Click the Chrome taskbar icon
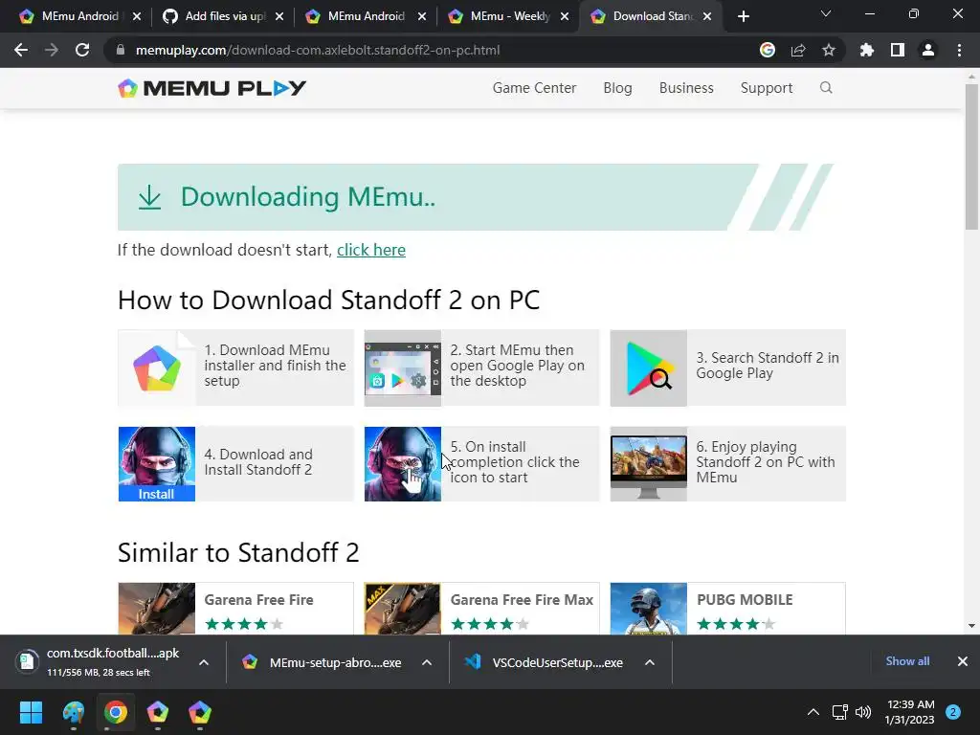 116,712
